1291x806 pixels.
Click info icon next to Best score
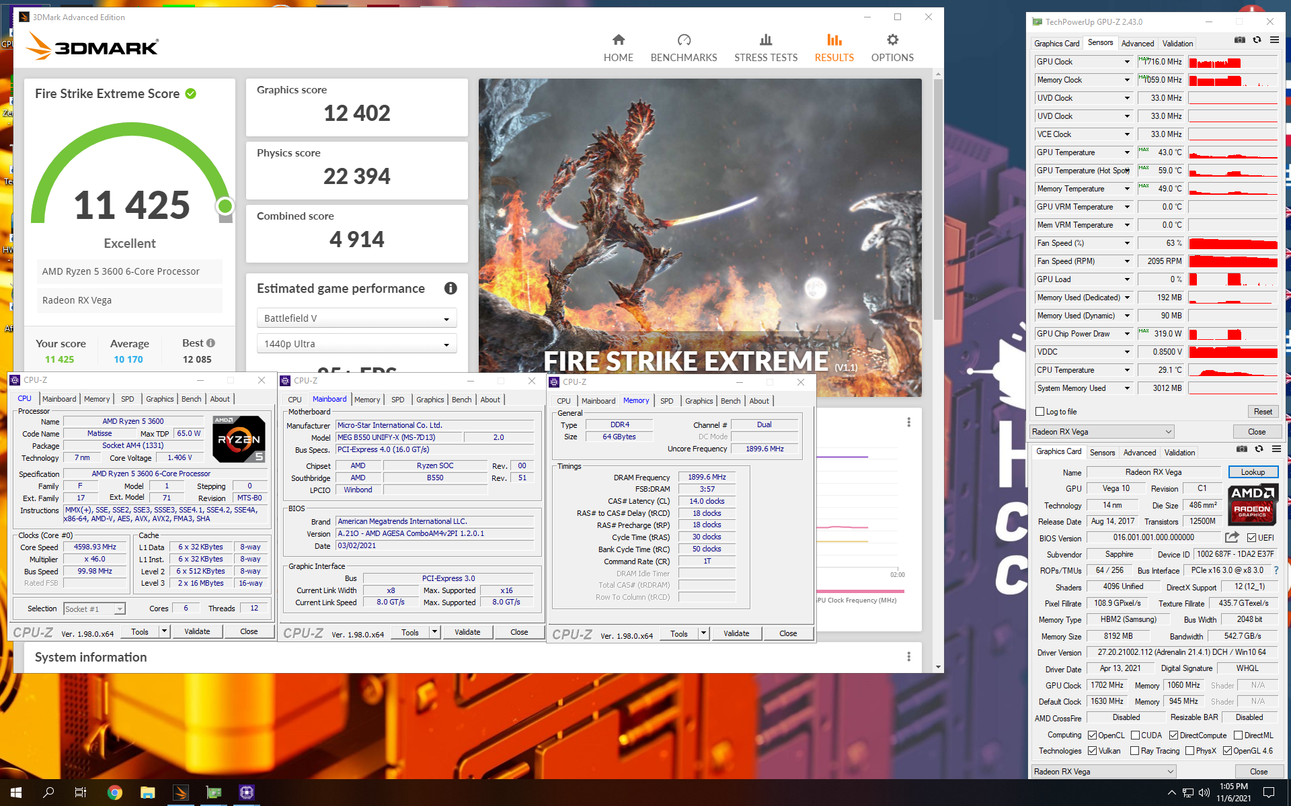coord(210,343)
